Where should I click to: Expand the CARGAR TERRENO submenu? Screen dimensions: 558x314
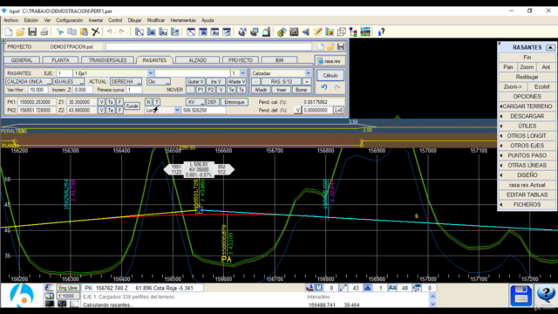point(527,106)
